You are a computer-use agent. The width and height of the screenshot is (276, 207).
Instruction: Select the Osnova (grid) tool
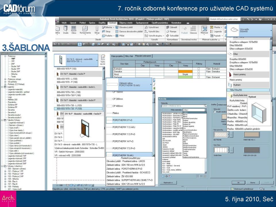pos(193,30)
